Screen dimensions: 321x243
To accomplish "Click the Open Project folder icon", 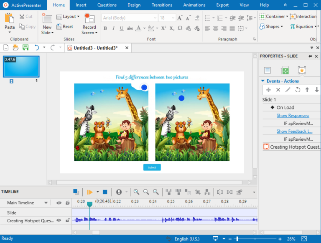I will click(x=15, y=48).
